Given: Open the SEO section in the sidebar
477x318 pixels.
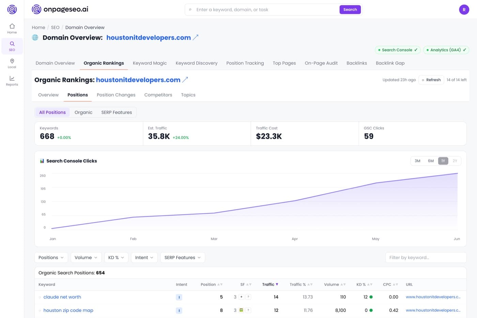Looking at the screenshot, I should pos(12,46).
